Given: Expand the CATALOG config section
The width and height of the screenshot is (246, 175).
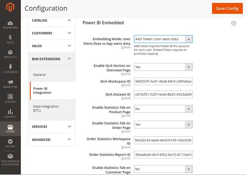Looking at the screenshot, I should click(52, 20).
